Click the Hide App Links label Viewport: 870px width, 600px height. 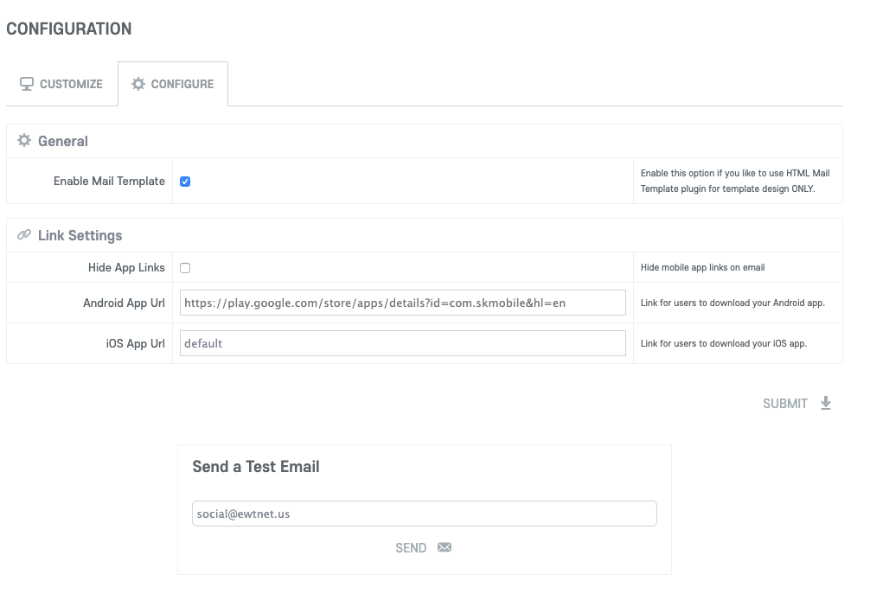tap(126, 268)
